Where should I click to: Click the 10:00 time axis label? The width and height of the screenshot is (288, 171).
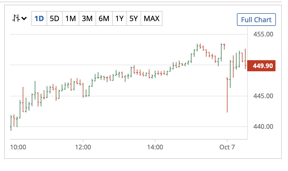click(x=18, y=147)
